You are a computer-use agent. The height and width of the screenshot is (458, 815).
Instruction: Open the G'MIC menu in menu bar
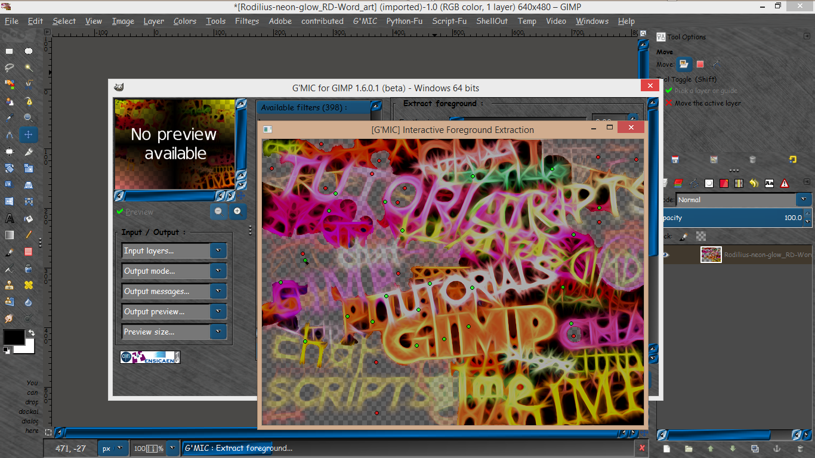click(365, 21)
